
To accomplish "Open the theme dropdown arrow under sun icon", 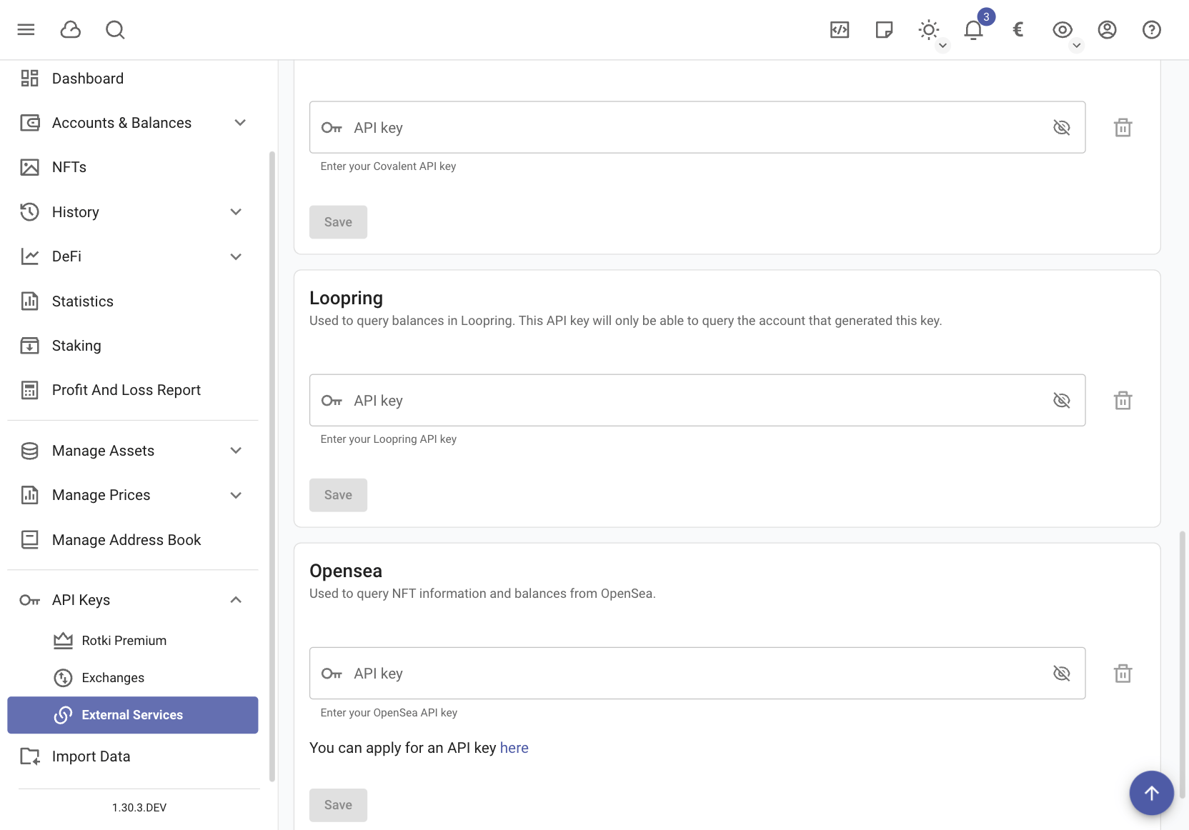I will (942, 46).
